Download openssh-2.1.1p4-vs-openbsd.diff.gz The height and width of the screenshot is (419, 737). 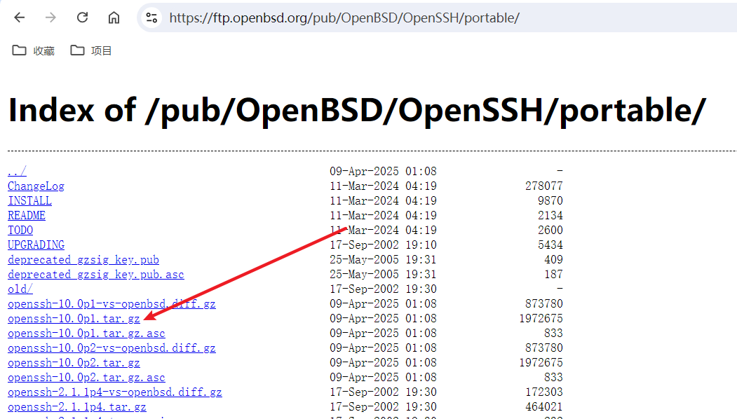tap(115, 392)
